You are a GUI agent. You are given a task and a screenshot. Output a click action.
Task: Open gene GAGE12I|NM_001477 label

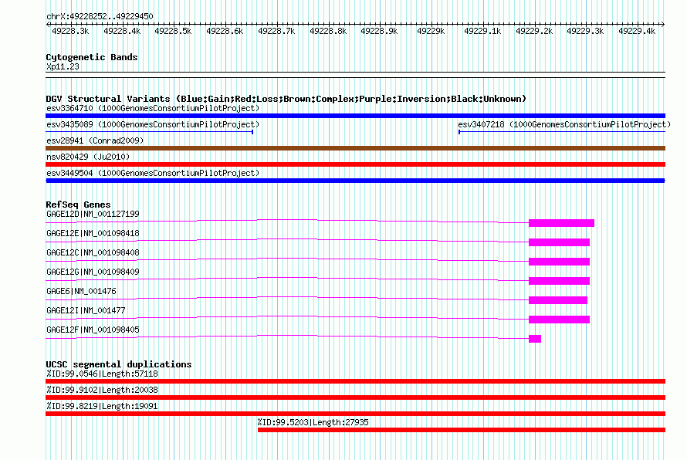point(86,310)
